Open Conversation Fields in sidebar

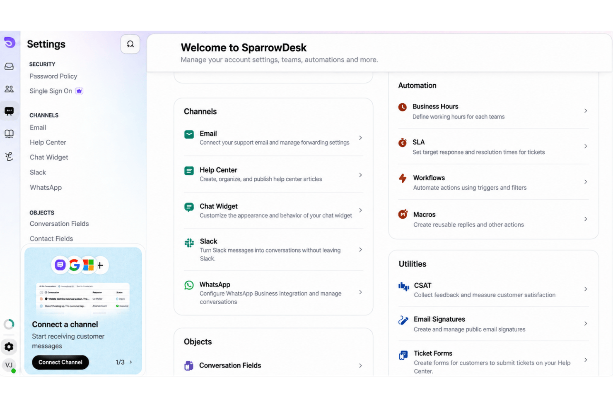pyautogui.click(x=59, y=224)
